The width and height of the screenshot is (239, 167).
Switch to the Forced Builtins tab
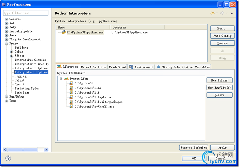pos(93,67)
